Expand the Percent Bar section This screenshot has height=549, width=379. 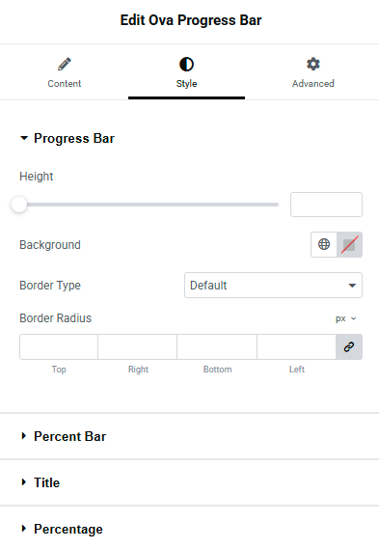[x=63, y=436]
